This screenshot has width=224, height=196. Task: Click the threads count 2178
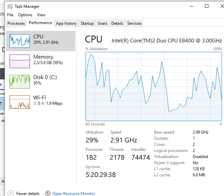(117, 157)
